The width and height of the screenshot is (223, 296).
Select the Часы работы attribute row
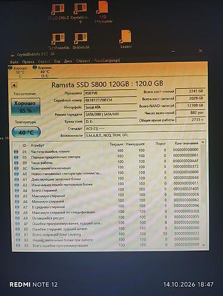[x=107, y=162]
